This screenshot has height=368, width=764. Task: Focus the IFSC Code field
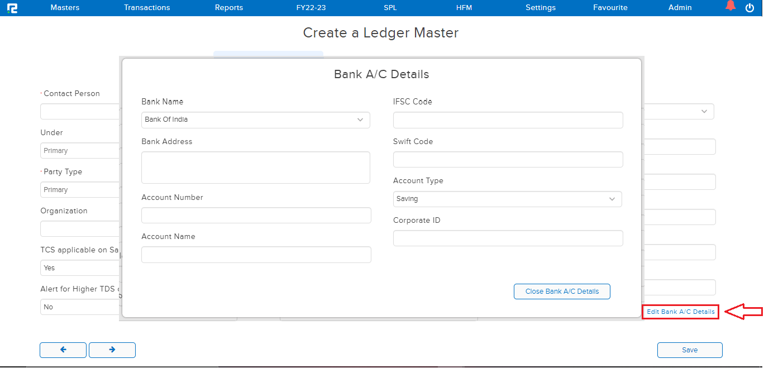[508, 120]
